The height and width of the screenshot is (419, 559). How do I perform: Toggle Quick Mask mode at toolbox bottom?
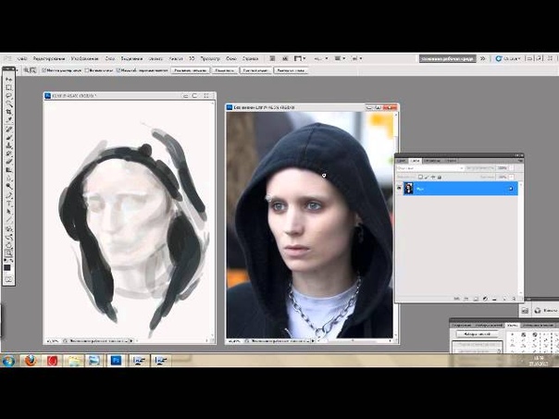[8, 279]
